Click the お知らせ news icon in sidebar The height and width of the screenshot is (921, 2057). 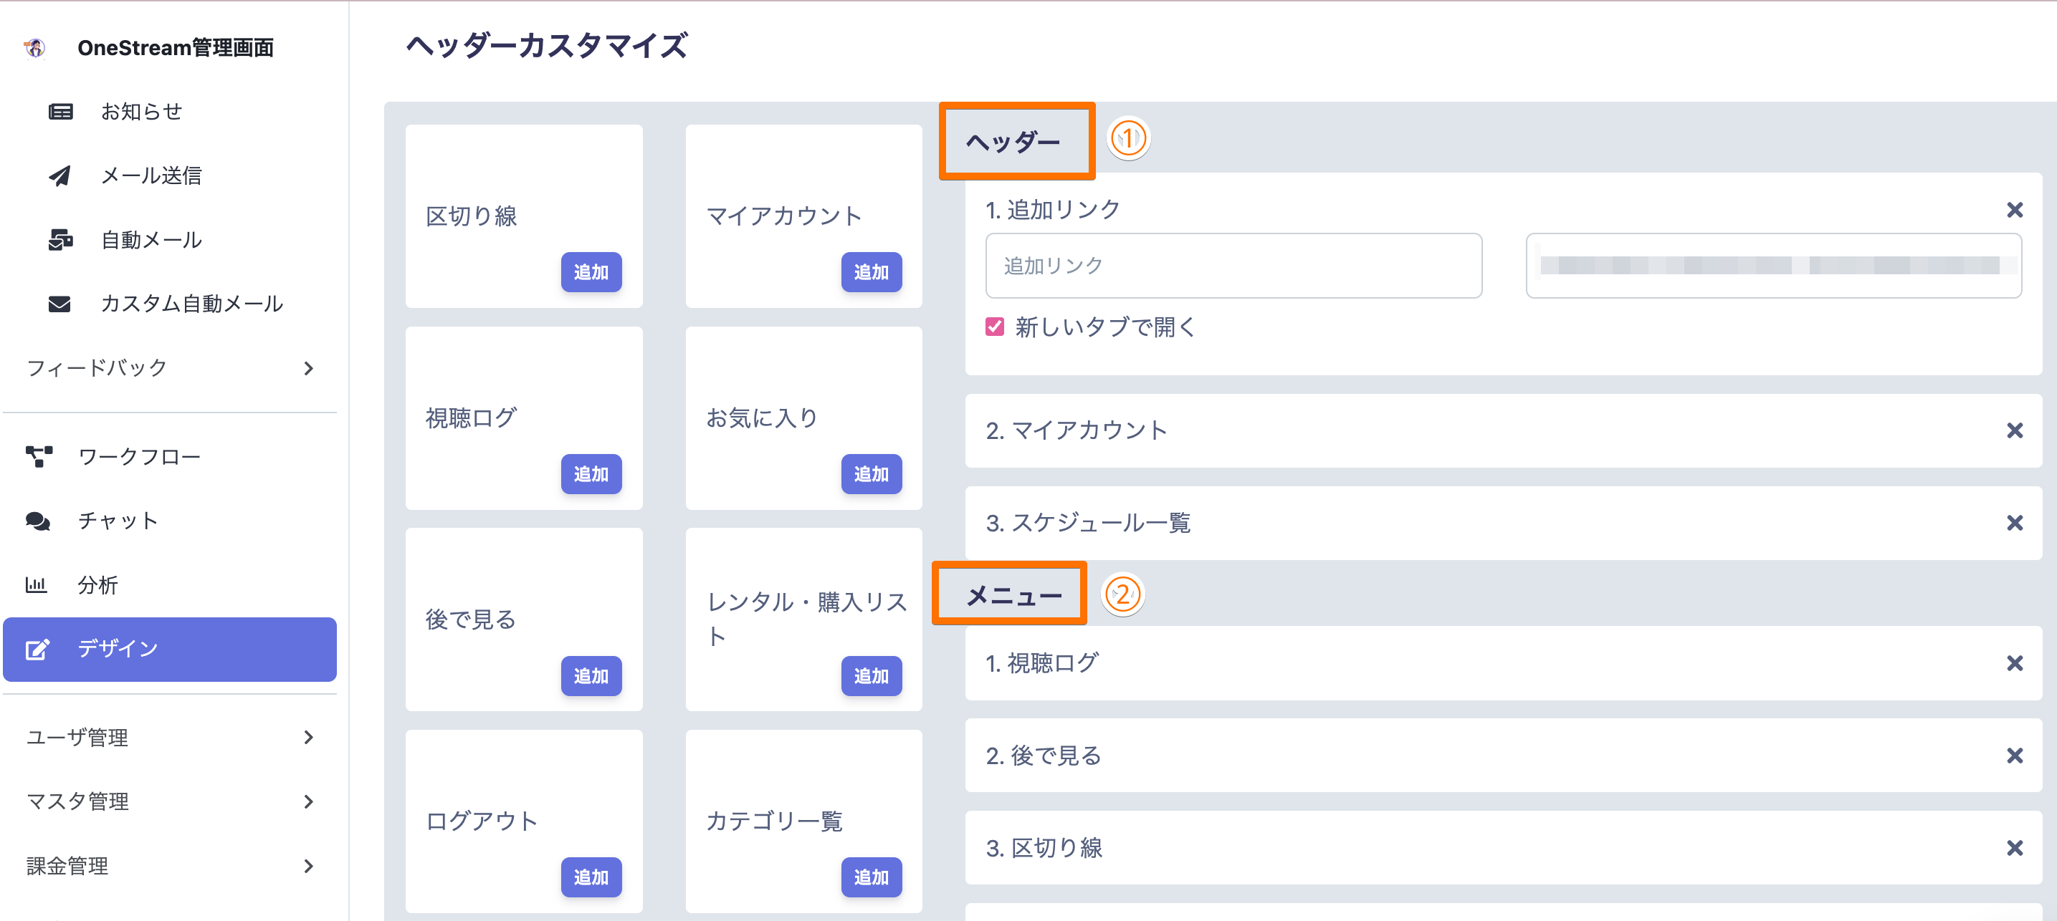tap(61, 112)
